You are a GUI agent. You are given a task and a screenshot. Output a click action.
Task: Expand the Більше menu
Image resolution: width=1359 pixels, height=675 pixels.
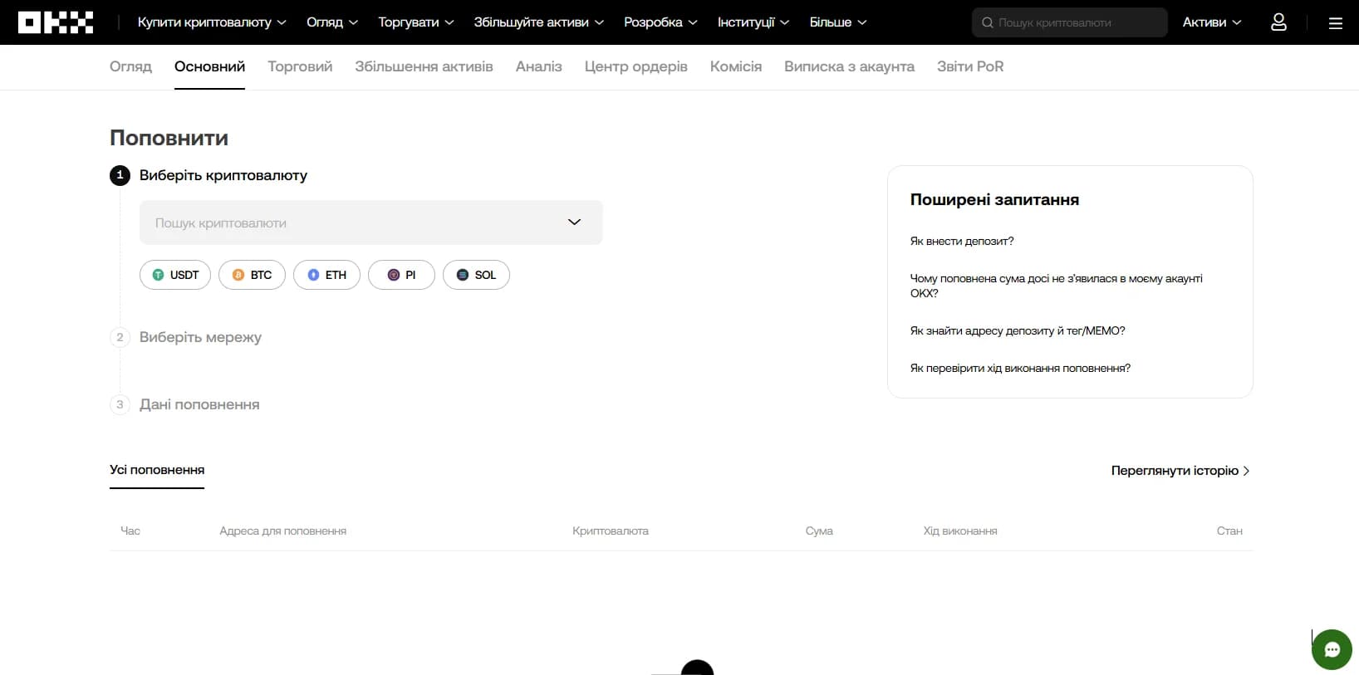point(838,22)
